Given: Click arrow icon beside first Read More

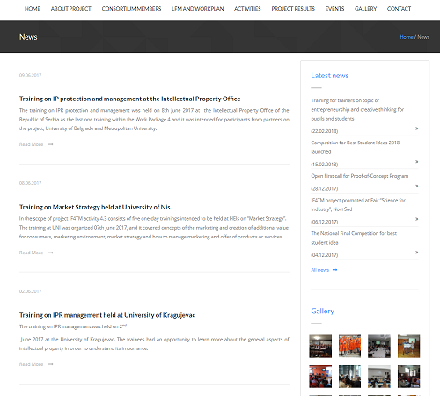Looking at the screenshot, I should click(x=51, y=144).
